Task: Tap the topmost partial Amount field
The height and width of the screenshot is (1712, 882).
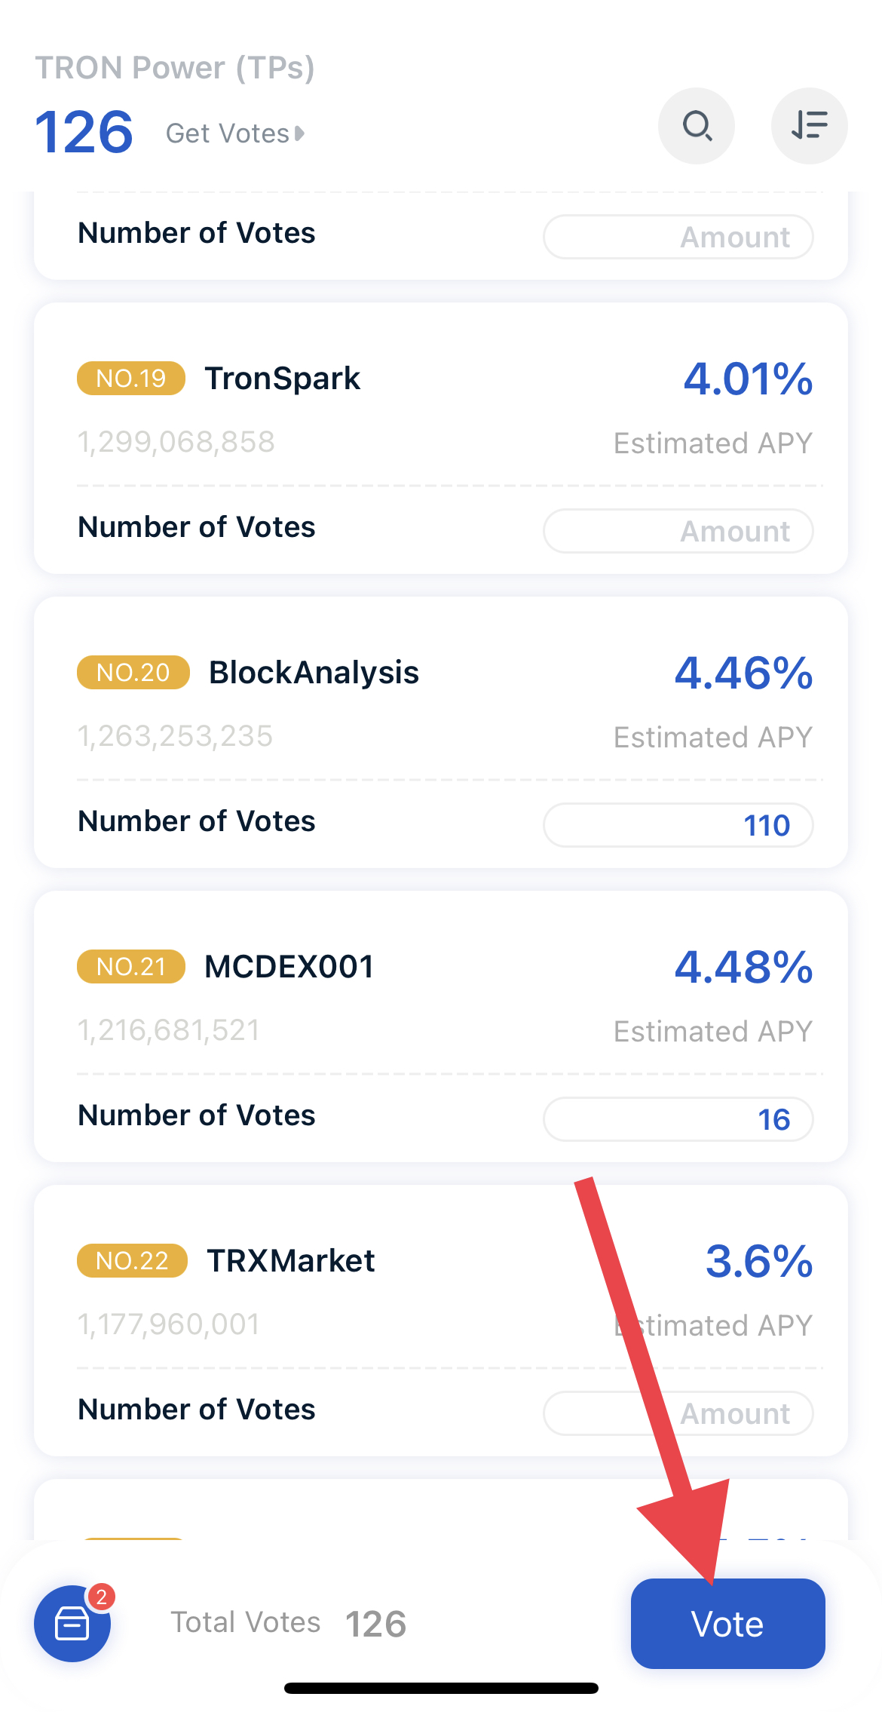Action: point(678,237)
